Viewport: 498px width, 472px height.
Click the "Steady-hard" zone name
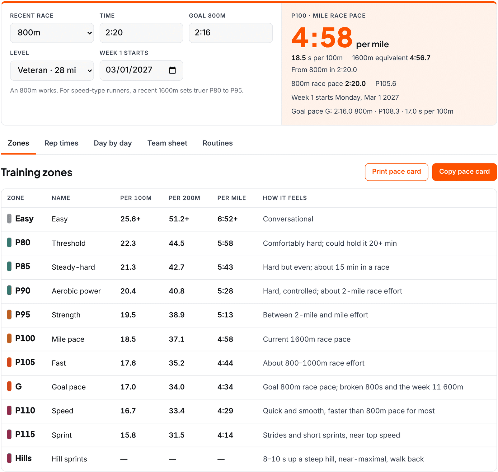tap(73, 267)
